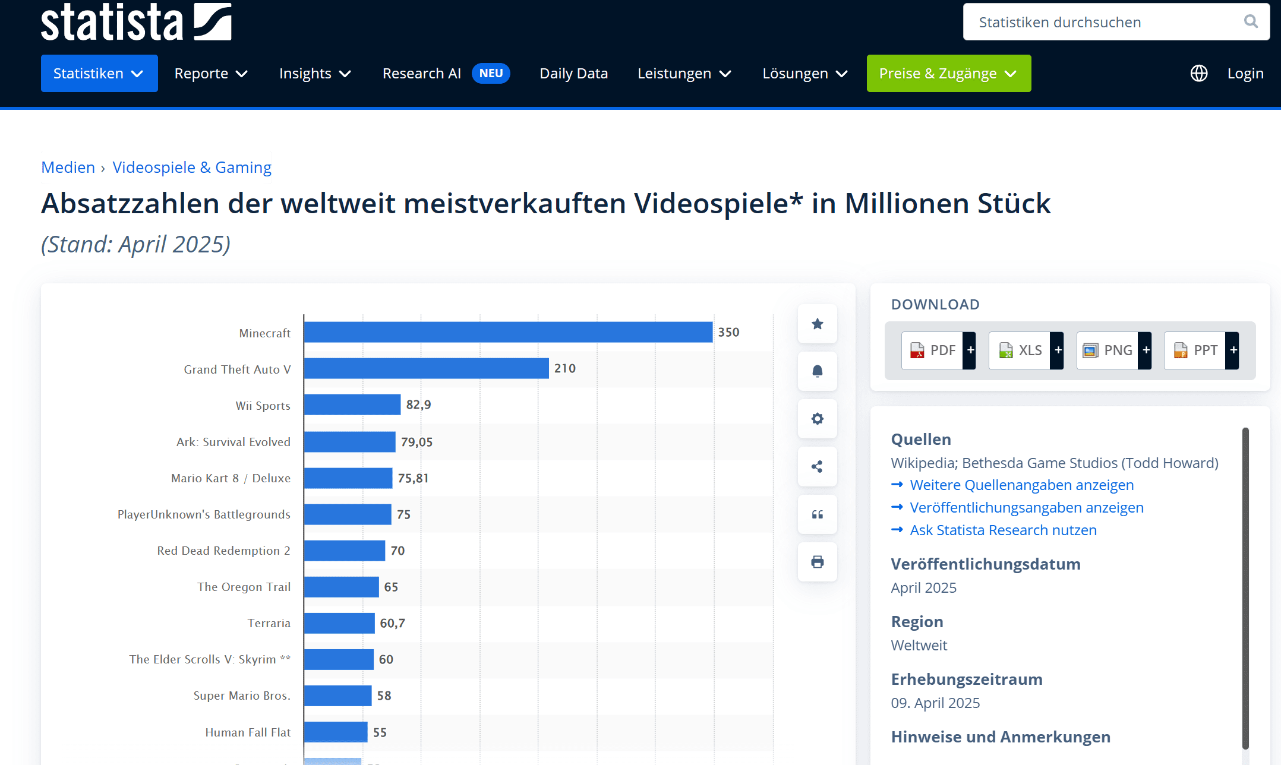Open the Statistiken dropdown menu
Image resolution: width=1281 pixels, height=765 pixels.
coord(99,73)
